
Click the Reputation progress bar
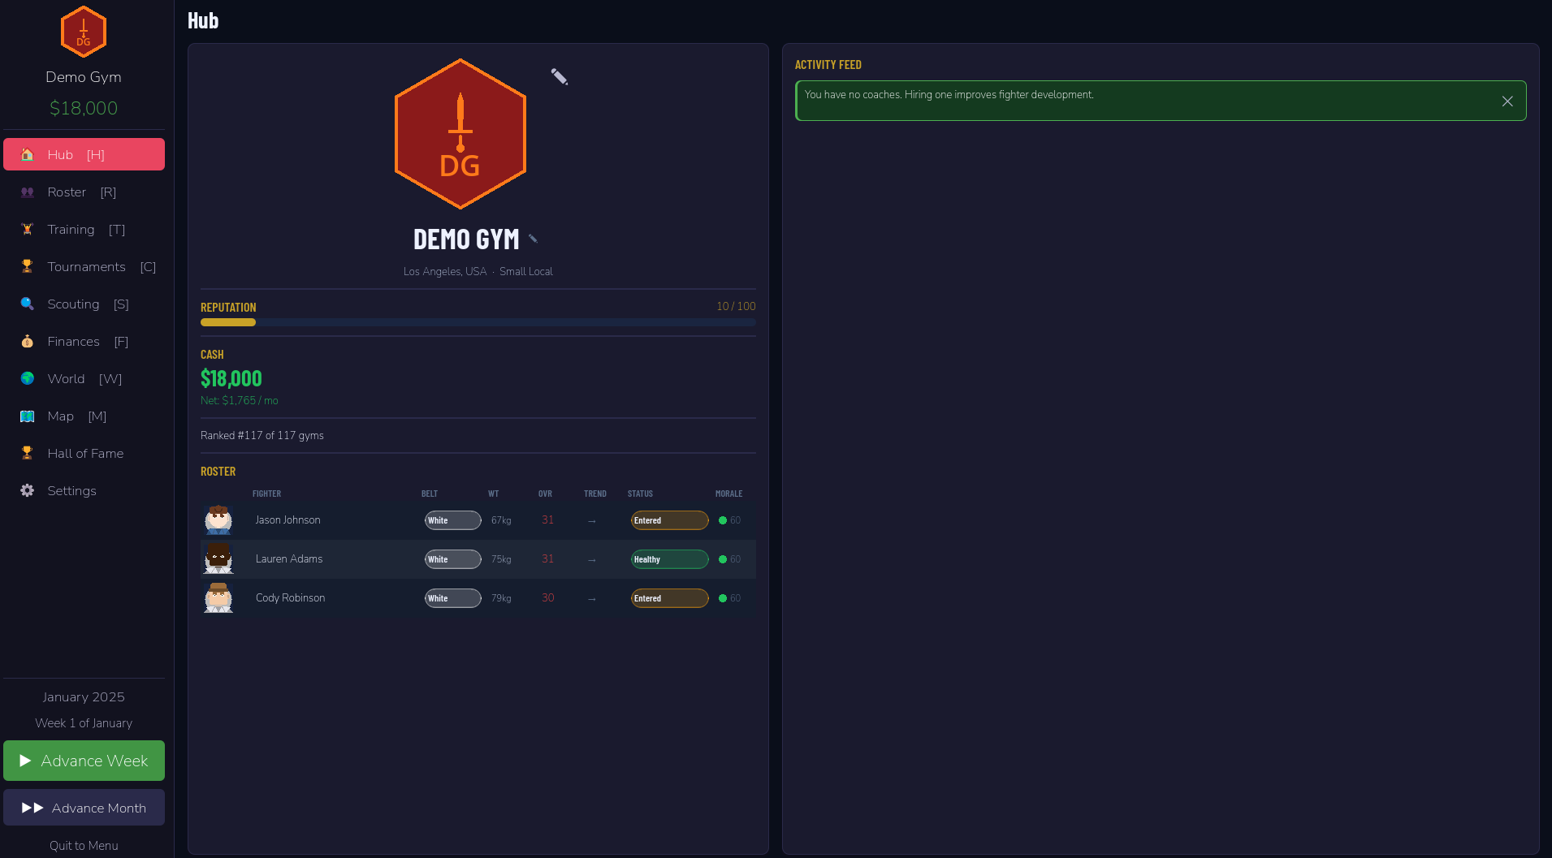click(x=478, y=322)
